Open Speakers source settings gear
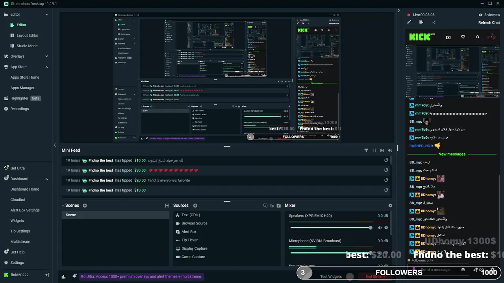The height and width of the screenshot is (283, 504). pos(386,228)
